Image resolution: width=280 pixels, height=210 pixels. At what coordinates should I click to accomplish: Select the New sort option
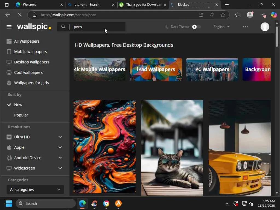click(18, 105)
